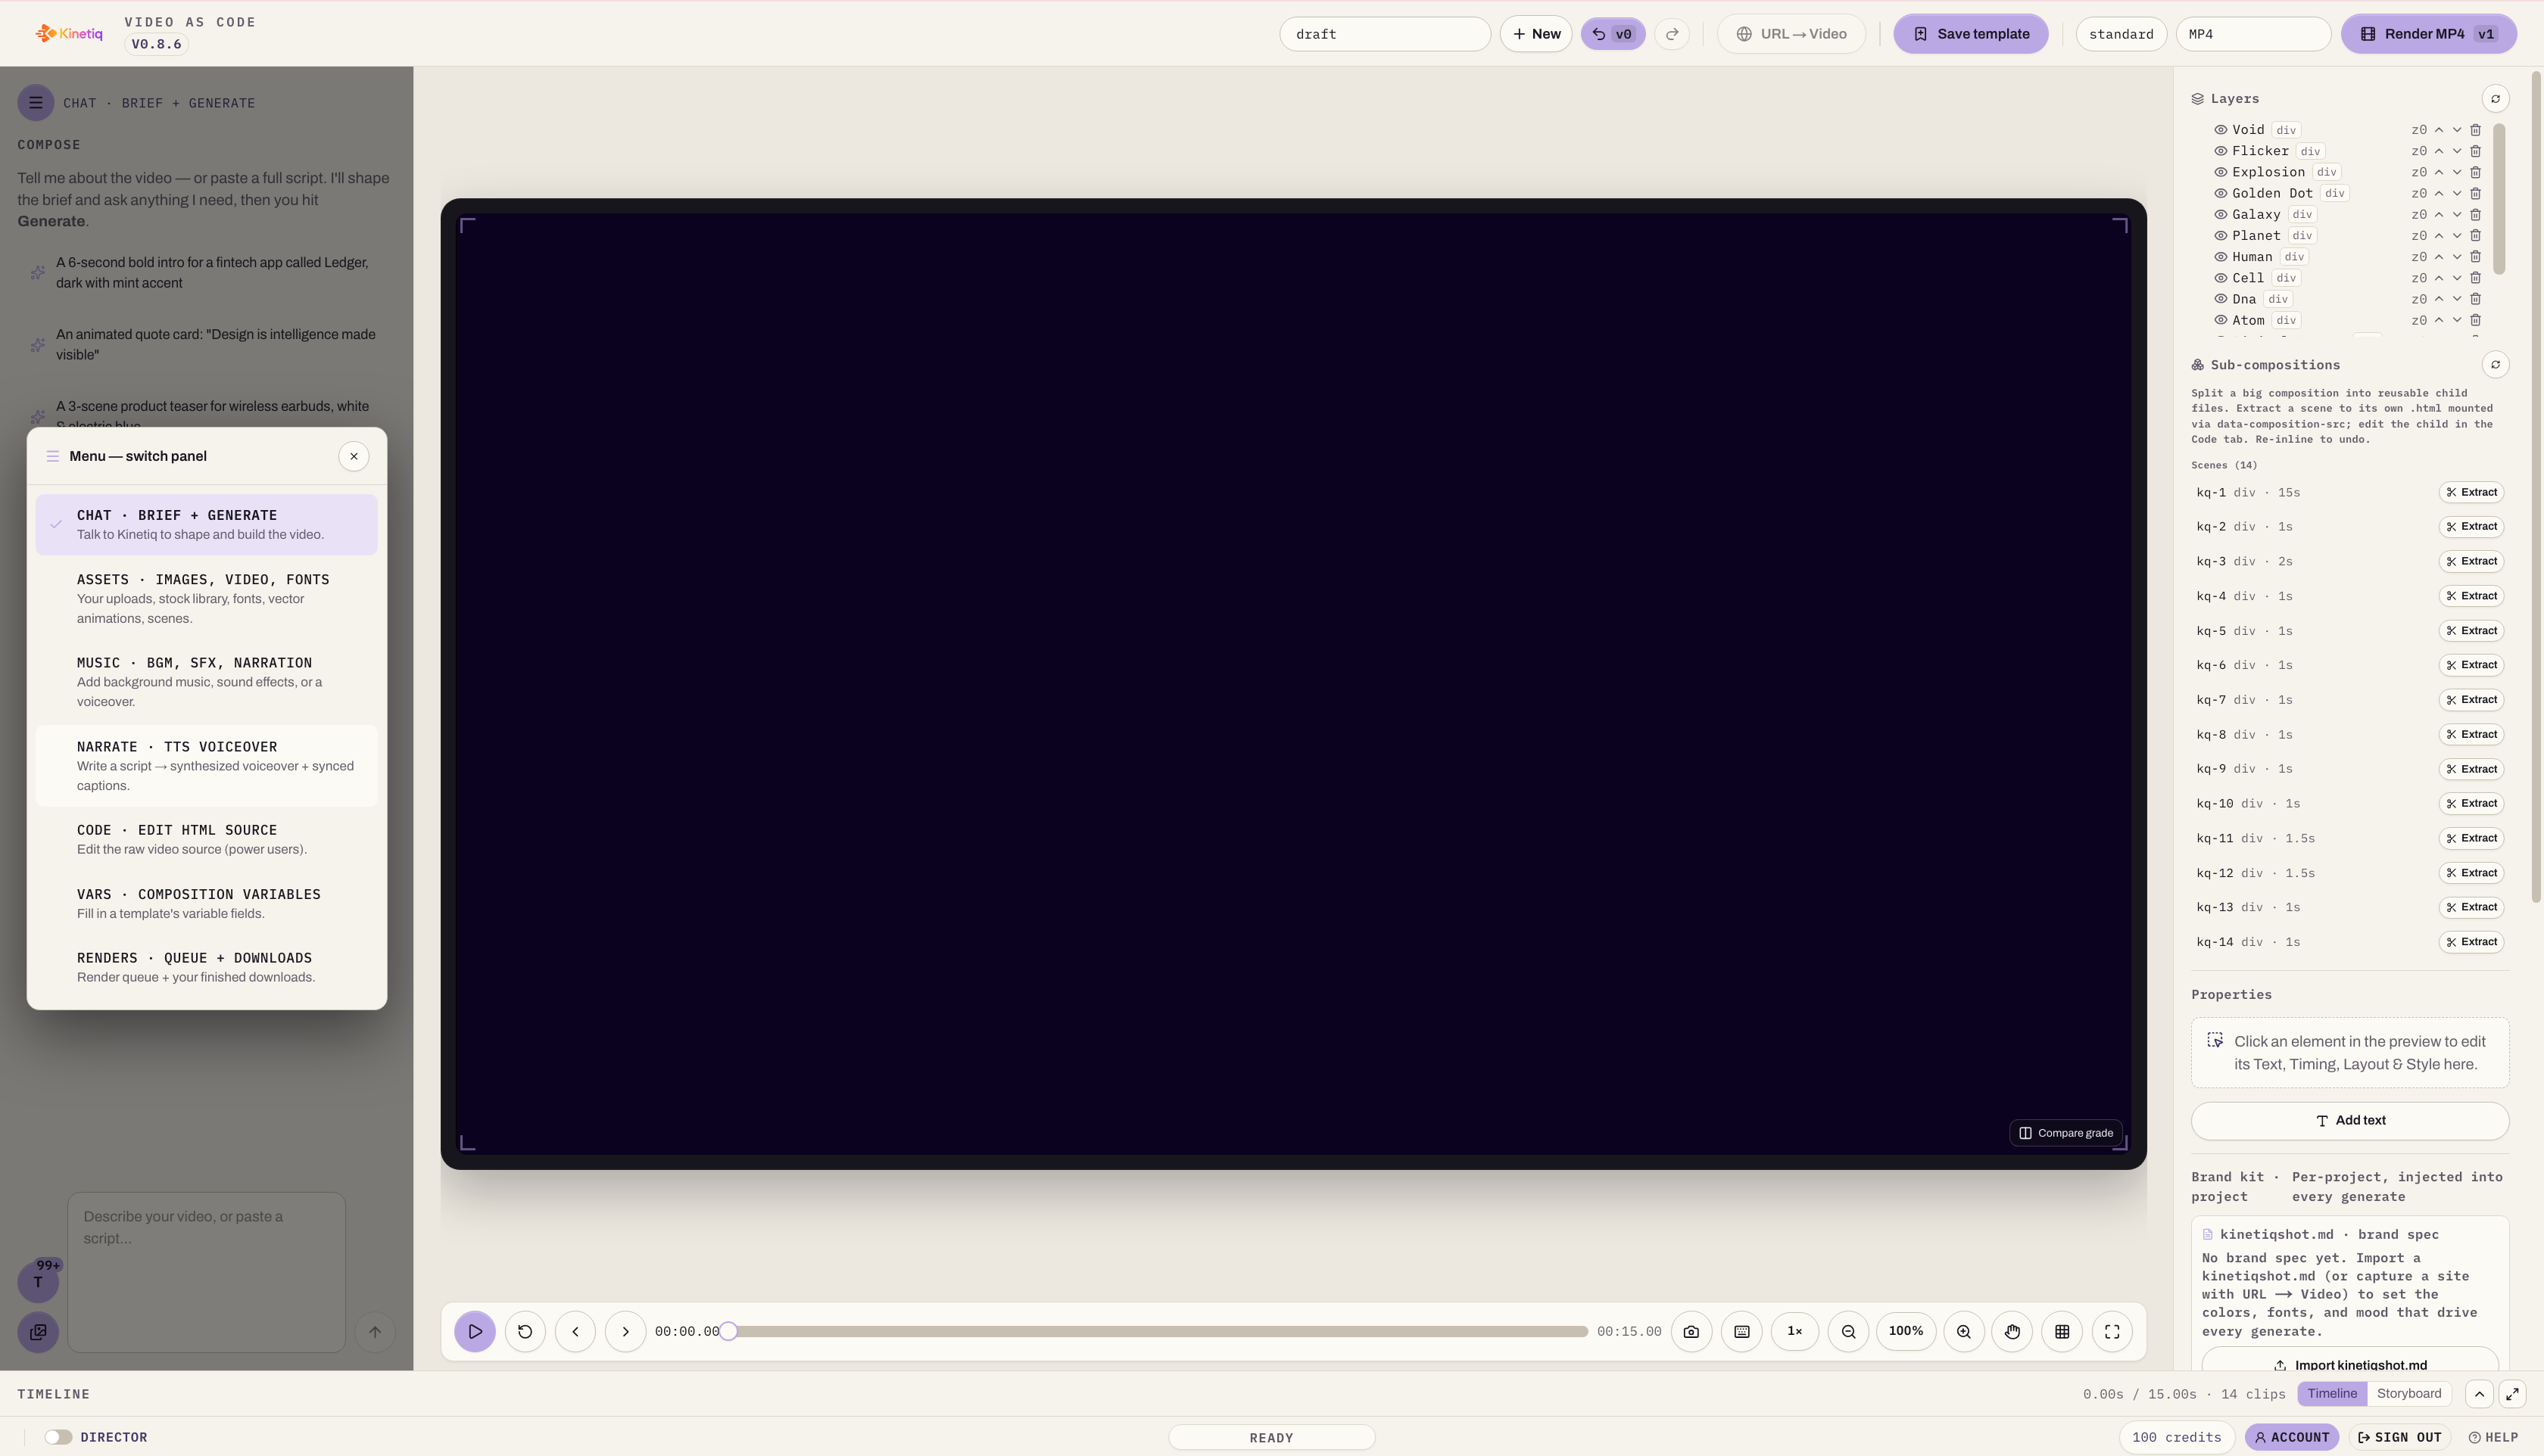Screen dimensions: 2544x1456
Task: Select Code · Edit HTML Source panel
Action: click(x=206, y=839)
